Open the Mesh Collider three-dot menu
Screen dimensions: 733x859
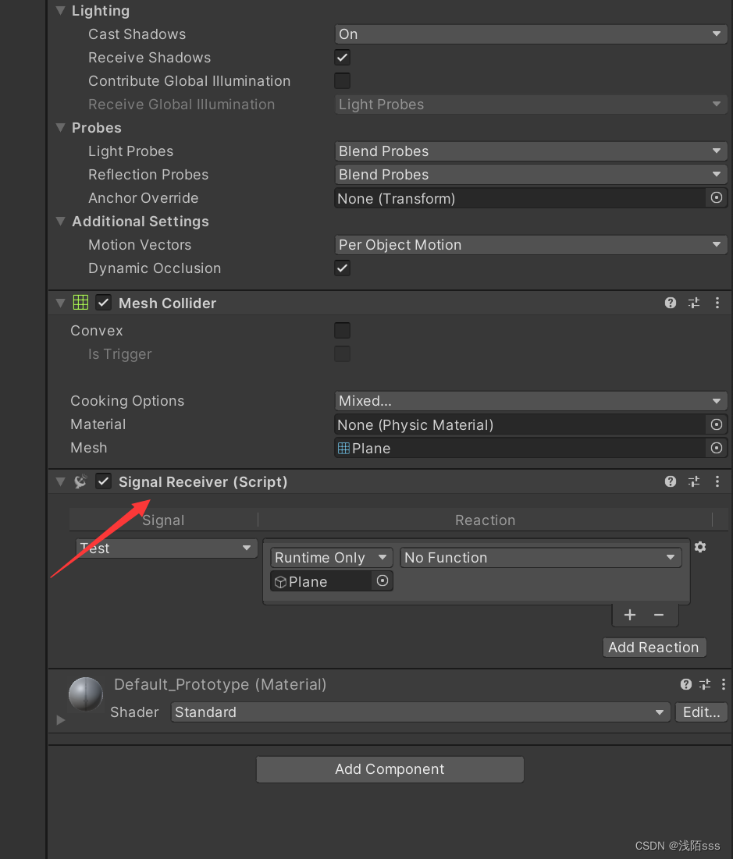[x=717, y=303]
